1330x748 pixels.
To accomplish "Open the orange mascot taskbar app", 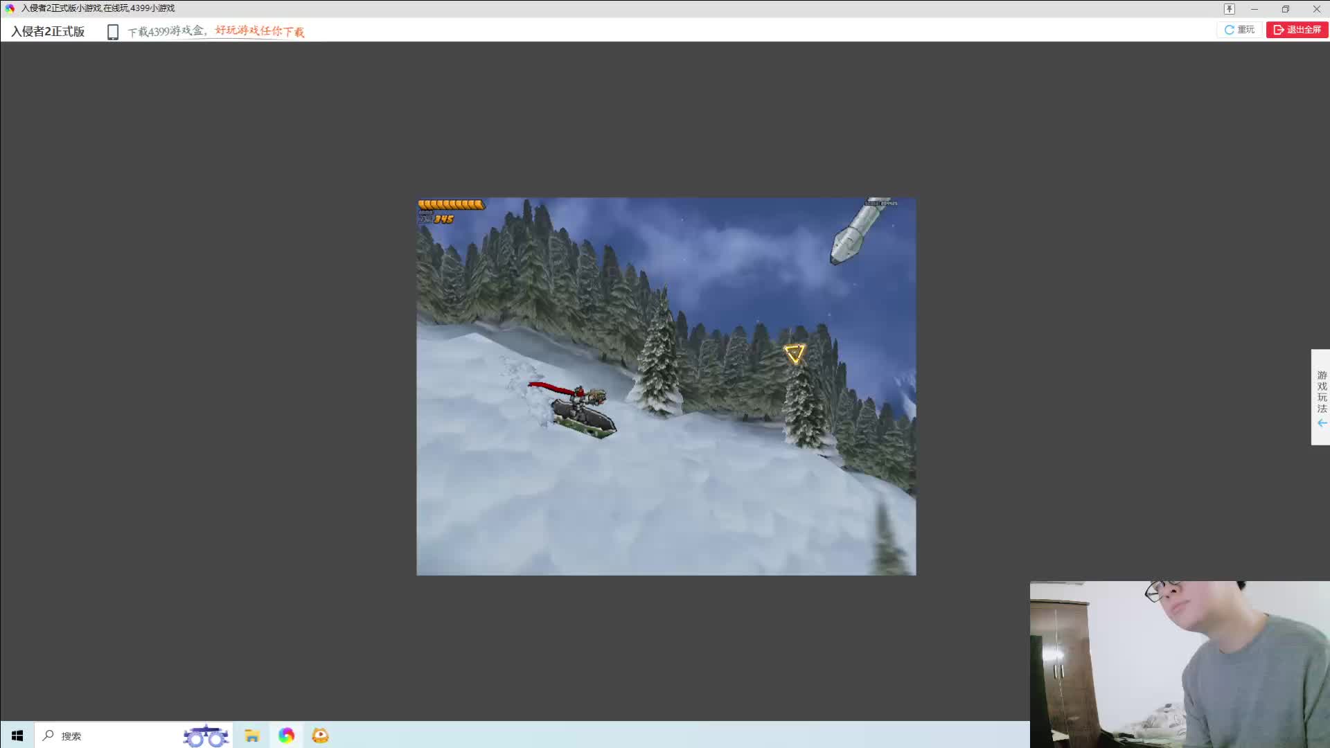I will [320, 736].
